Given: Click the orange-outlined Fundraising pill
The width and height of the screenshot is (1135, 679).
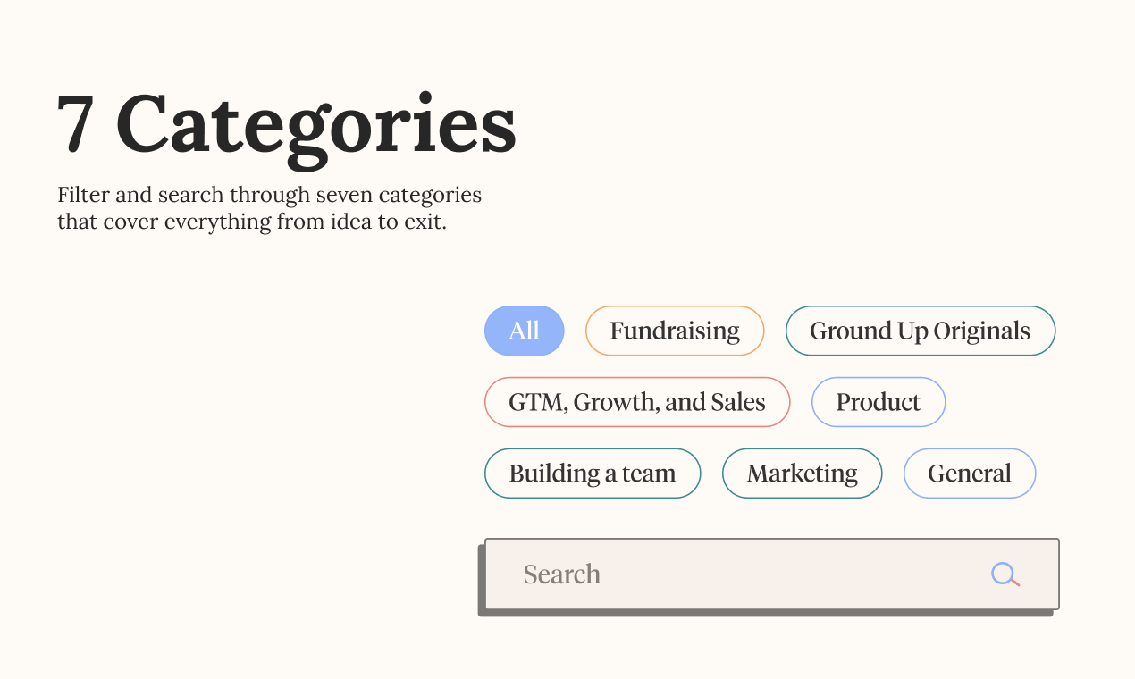Looking at the screenshot, I should point(675,331).
